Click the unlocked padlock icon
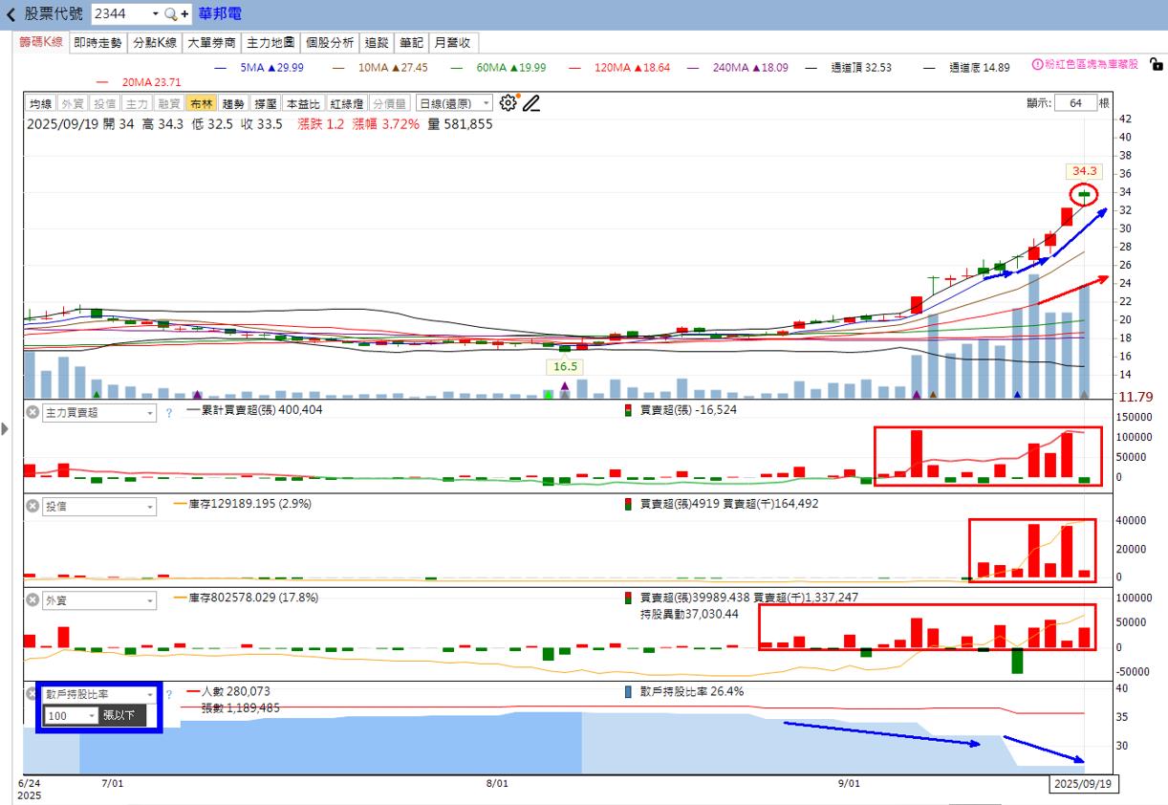This screenshot has width=1168, height=805. point(1156,65)
